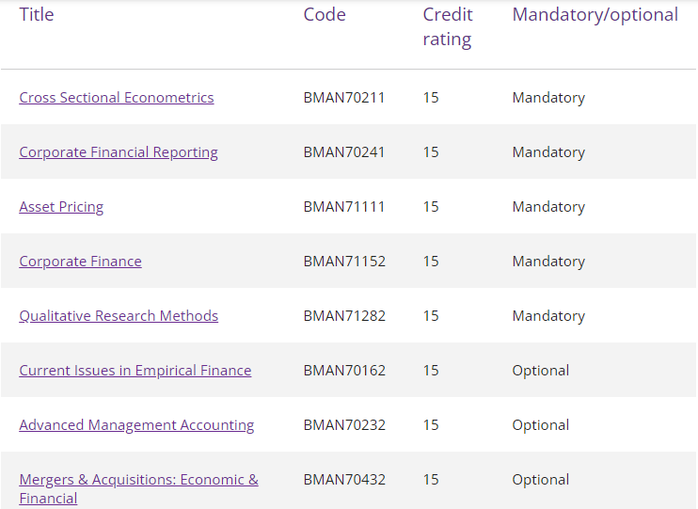Image resolution: width=698 pixels, height=509 pixels.
Task: Click course code BMAN70432
Action: [344, 480]
